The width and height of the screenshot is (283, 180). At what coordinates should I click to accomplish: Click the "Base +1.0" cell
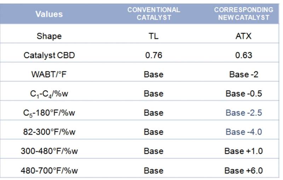point(243,151)
